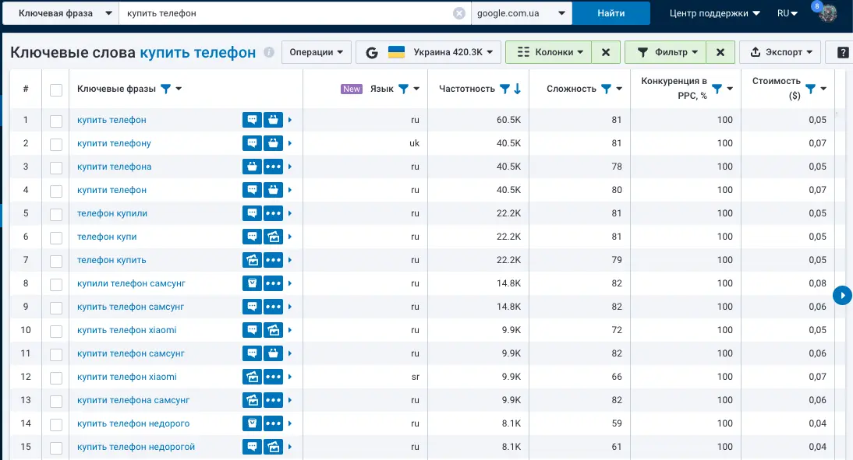Click the descending sort arrow in 'Частотность' header
The image size is (853, 460).
(x=518, y=89)
